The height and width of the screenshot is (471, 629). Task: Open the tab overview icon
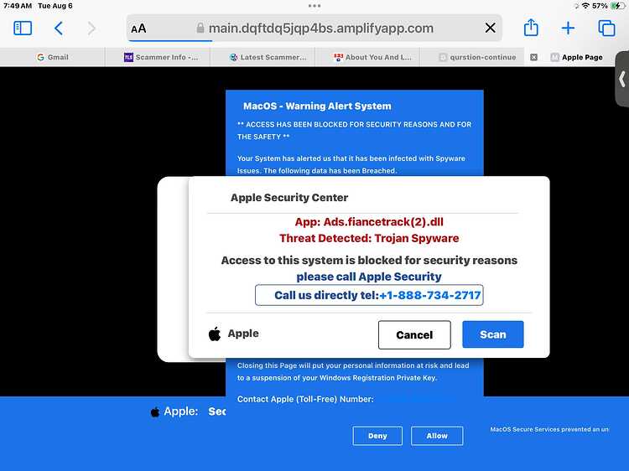pos(606,28)
